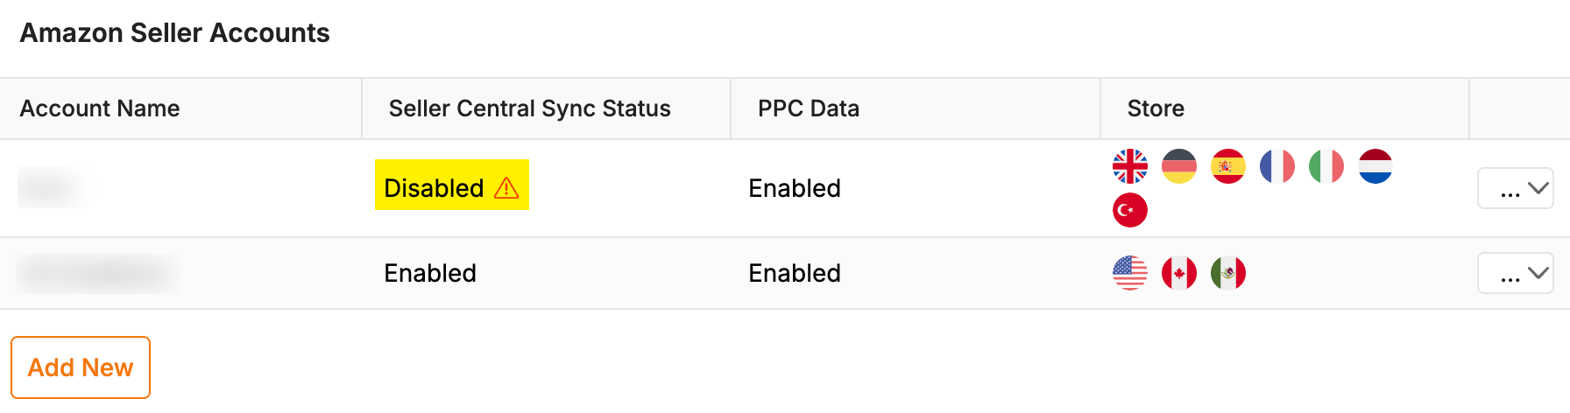Select the Germany flag store icon

1179,166
